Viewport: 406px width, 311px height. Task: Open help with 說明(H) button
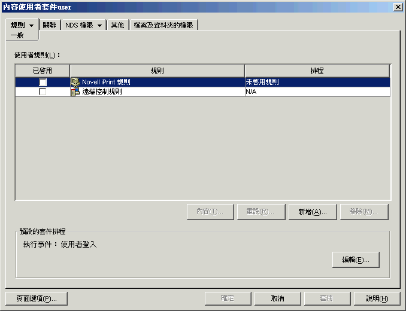point(377,298)
